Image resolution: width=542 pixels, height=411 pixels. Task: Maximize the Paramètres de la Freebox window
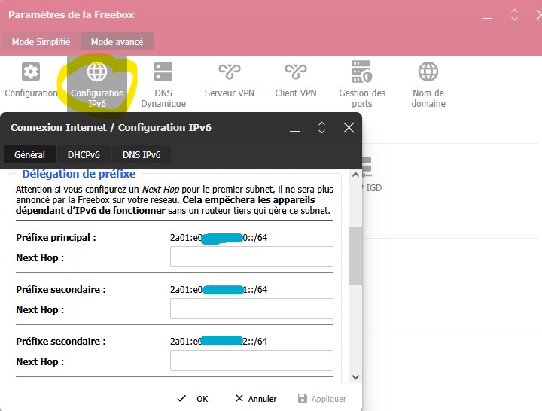tap(514, 15)
